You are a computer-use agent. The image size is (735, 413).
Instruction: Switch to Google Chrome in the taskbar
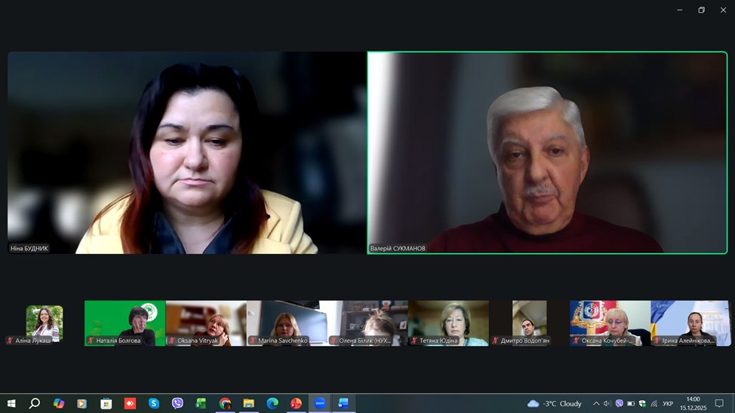coord(225,403)
